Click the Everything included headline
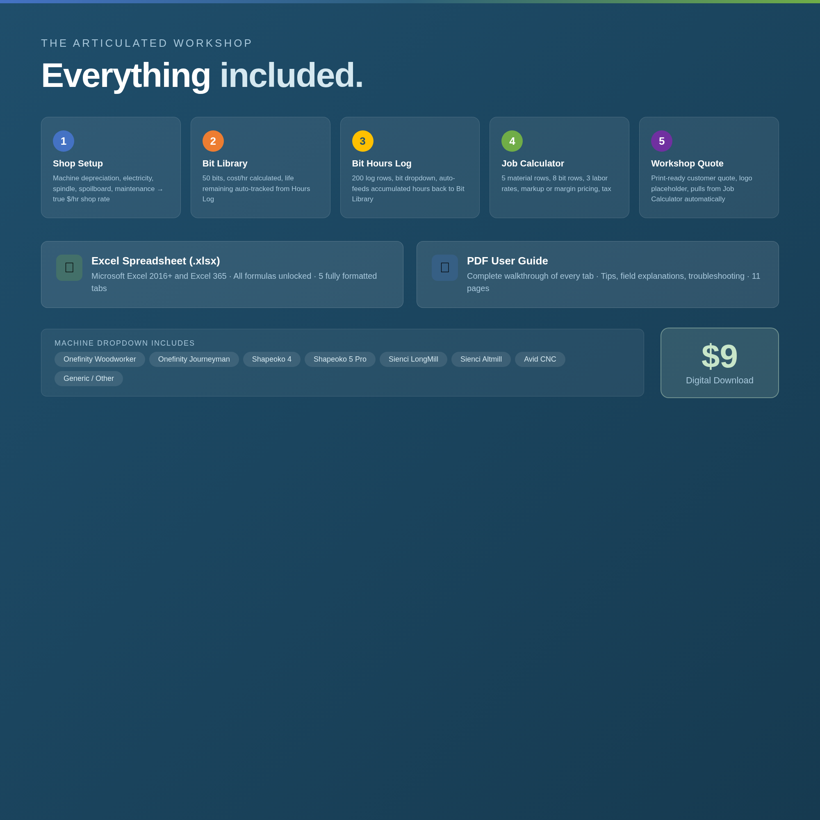Viewport: 820px width, 820px height. 202,75
